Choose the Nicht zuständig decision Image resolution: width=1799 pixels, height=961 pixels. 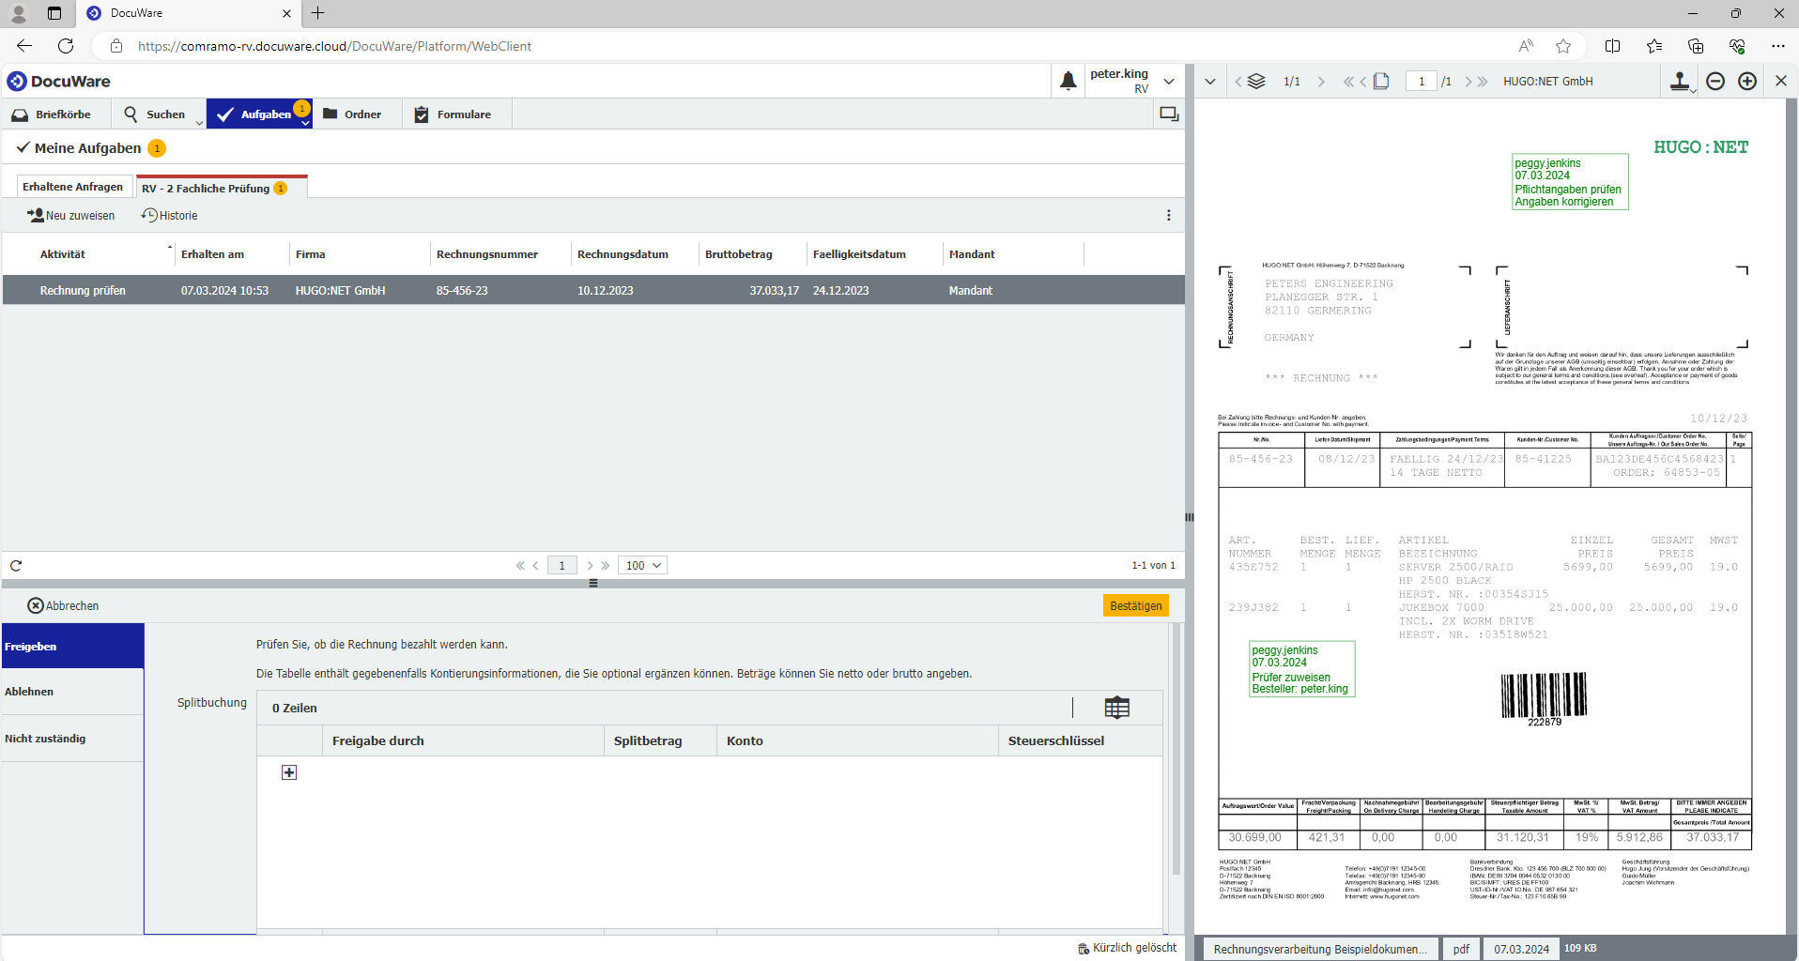pyautogui.click(x=73, y=739)
